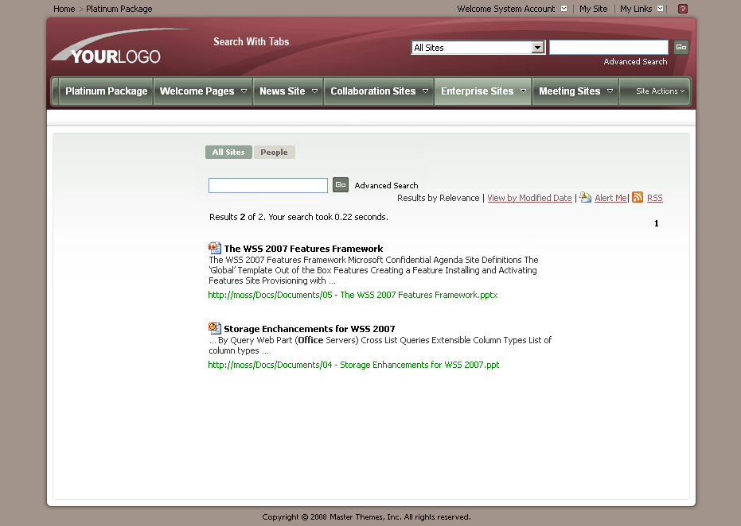The width and height of the screenshot is (741, 526).
Task: Click the Go search icon in the banner
Action: click(x=681, y=47)
